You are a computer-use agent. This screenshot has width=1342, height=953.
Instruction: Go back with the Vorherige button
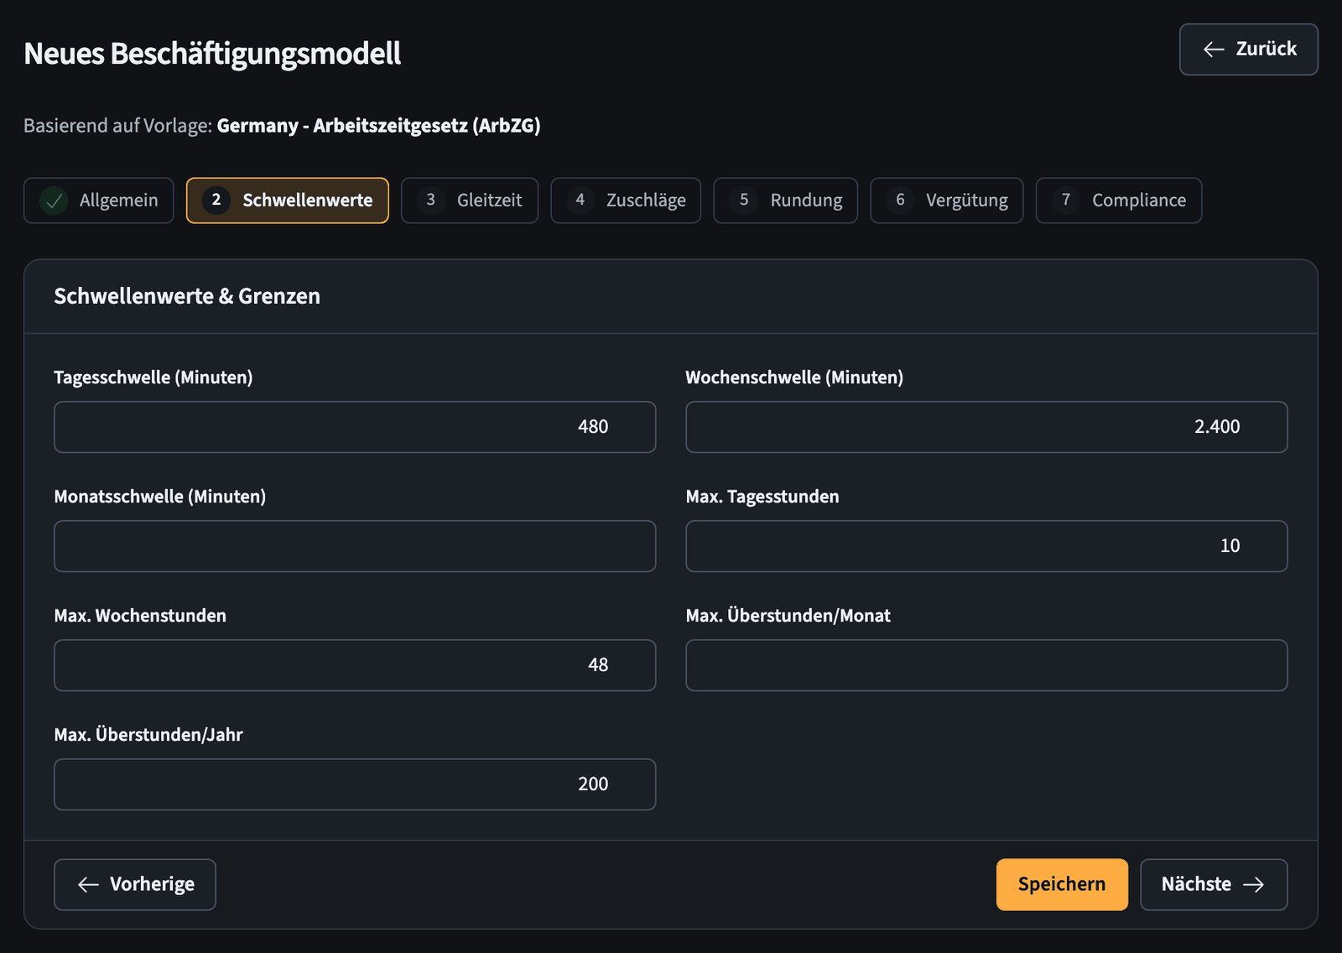click(135, 884)
